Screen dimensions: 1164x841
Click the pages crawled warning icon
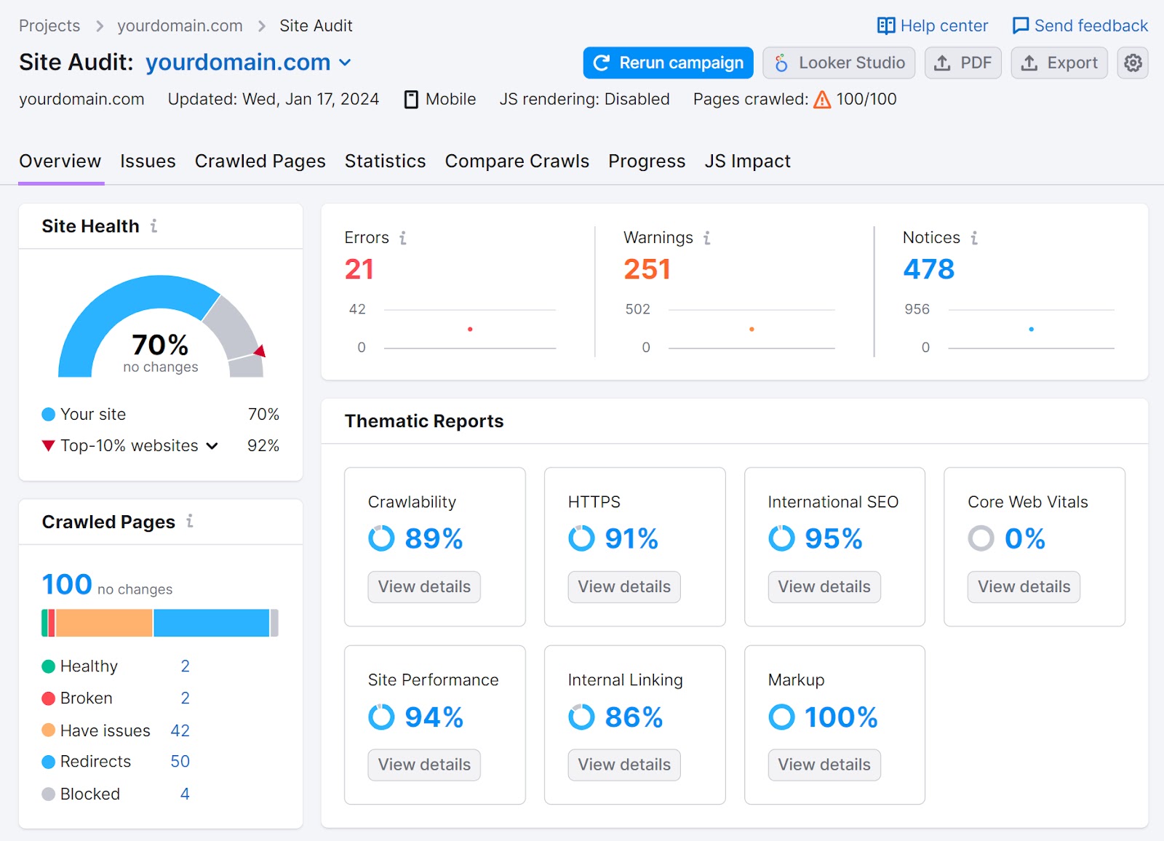coord(821,99)
